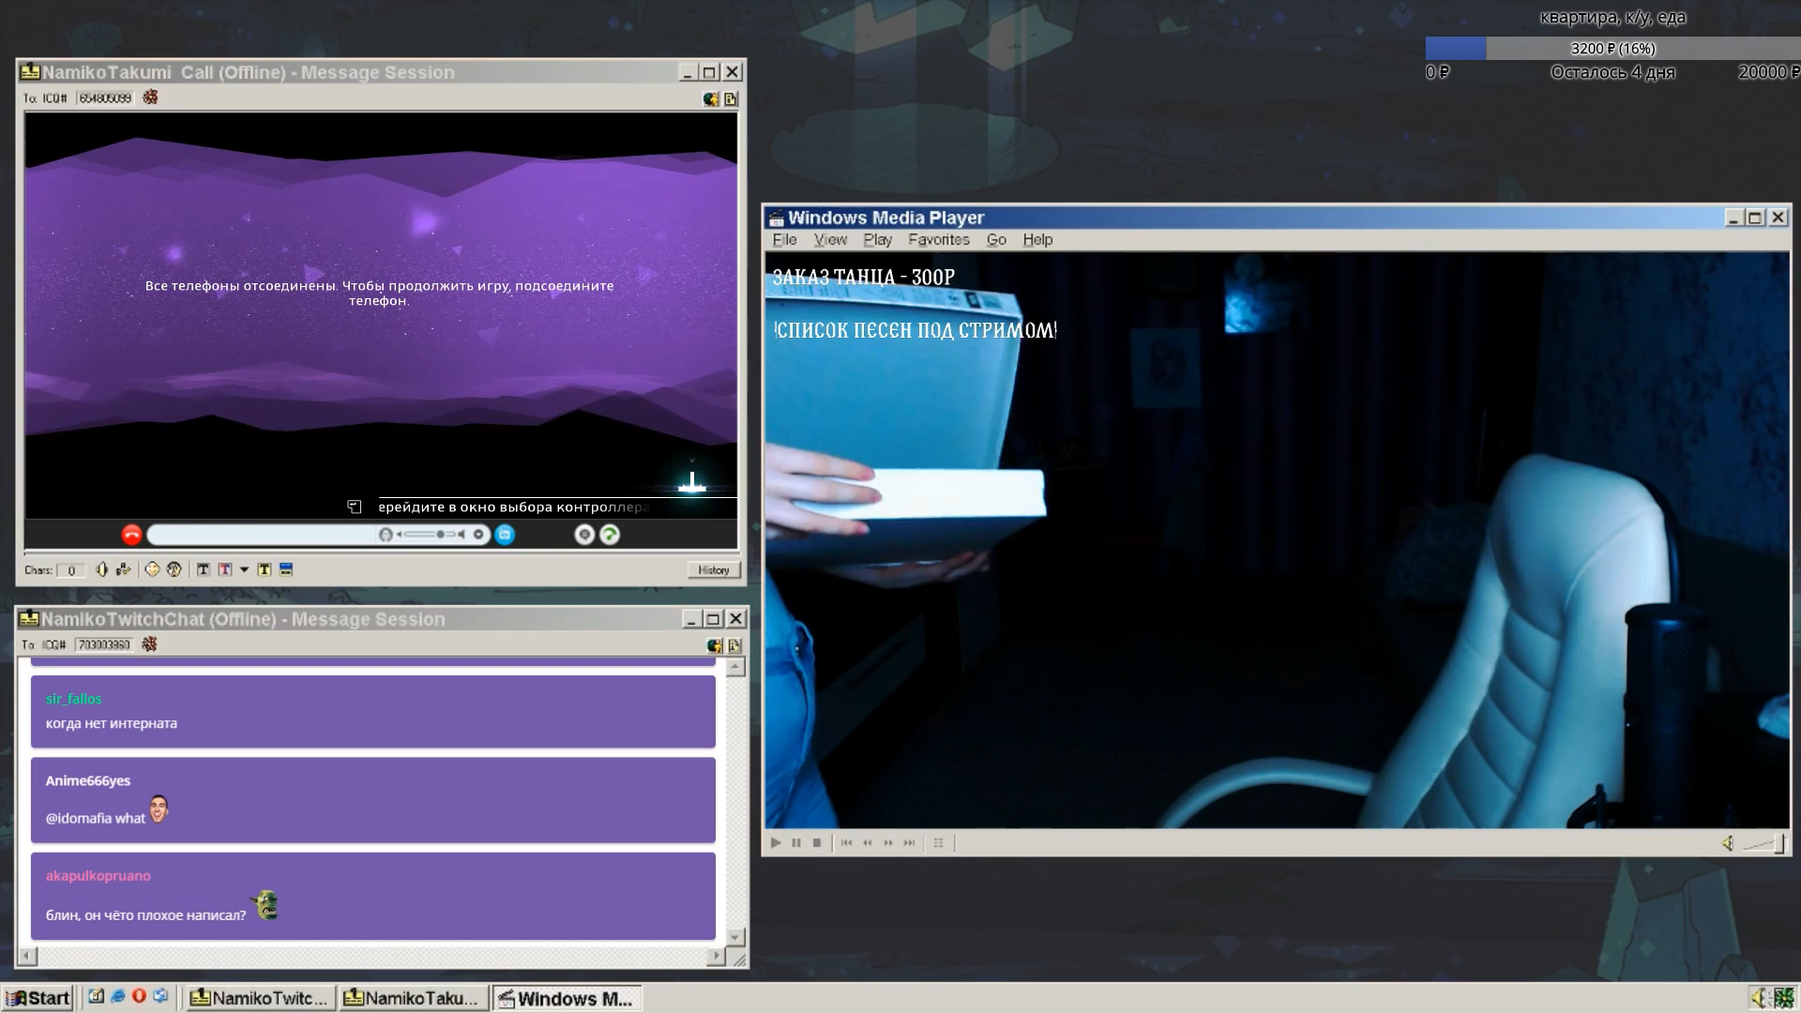Open View menu in Media Player
This screenshot has width=1801, height=1013.
(830, 240)
